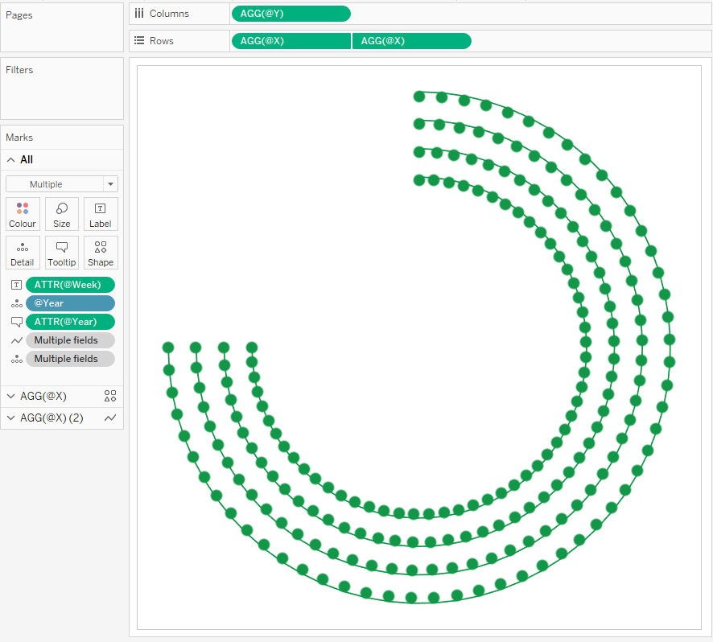Open the Tooltip editor button
The height and width of the screenshot is (642, 713).
coord(61,253)
